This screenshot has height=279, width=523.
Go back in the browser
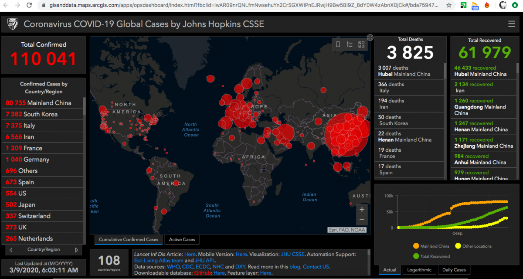(6, 6)
